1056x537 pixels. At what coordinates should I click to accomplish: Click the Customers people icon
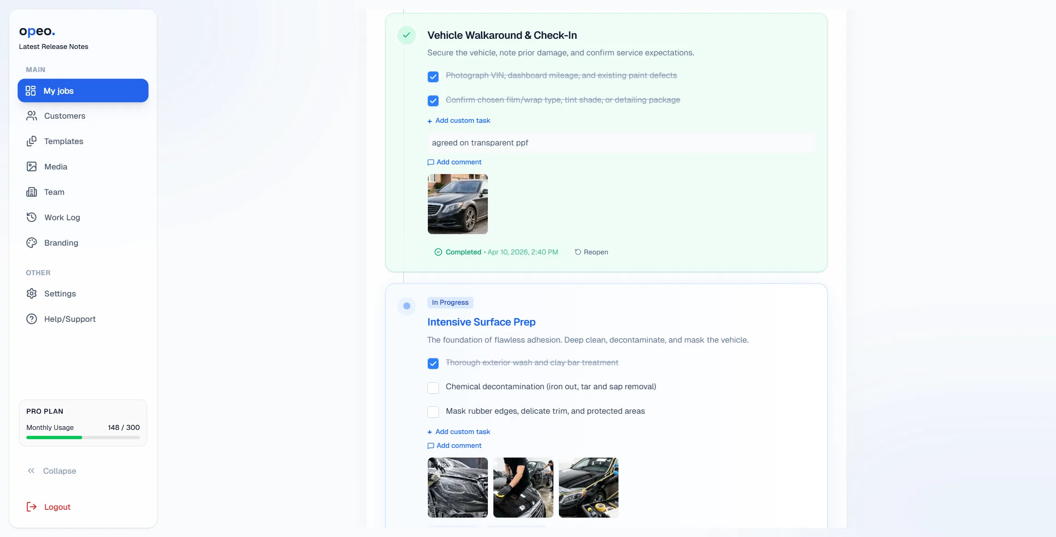(x=31, y=116)
